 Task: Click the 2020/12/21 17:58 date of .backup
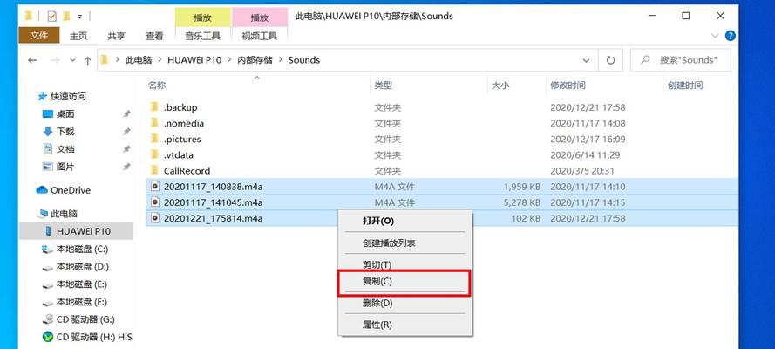(x=588, y=107)
